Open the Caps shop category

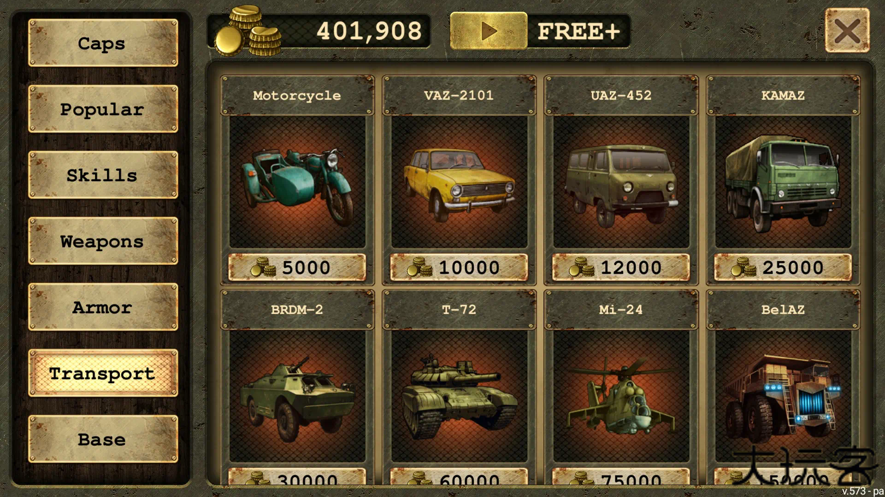coord(103,43)
